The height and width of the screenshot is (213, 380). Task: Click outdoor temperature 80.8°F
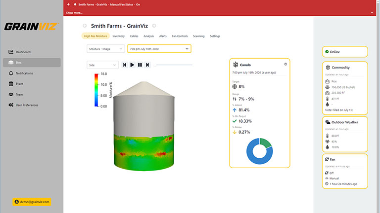tap(335, 136)
